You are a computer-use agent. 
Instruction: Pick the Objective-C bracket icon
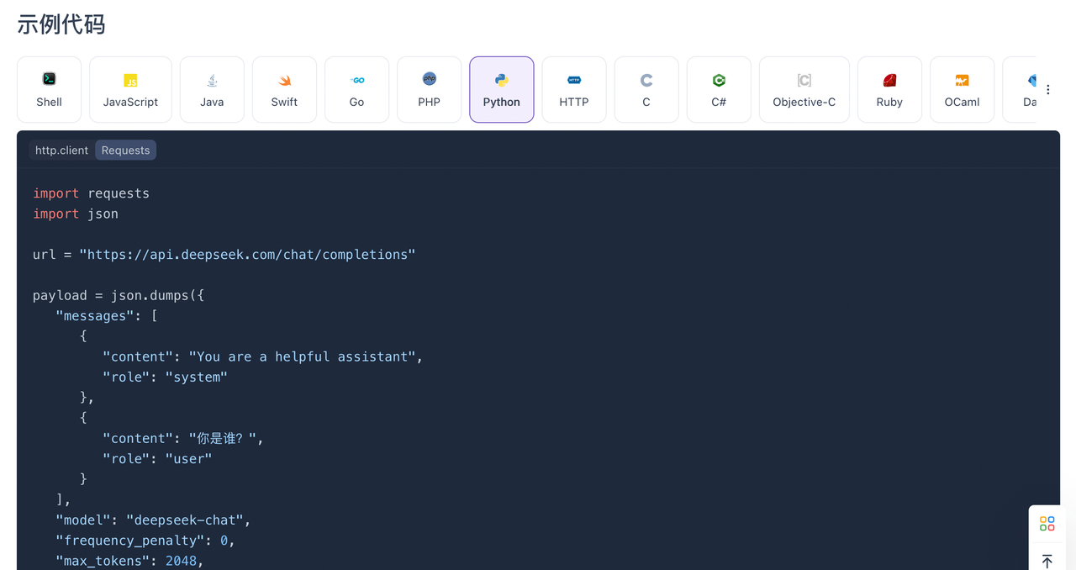coord(804,80)
